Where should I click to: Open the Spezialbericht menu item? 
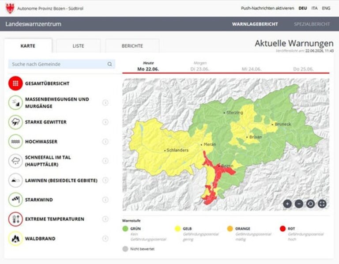point(312,24)
